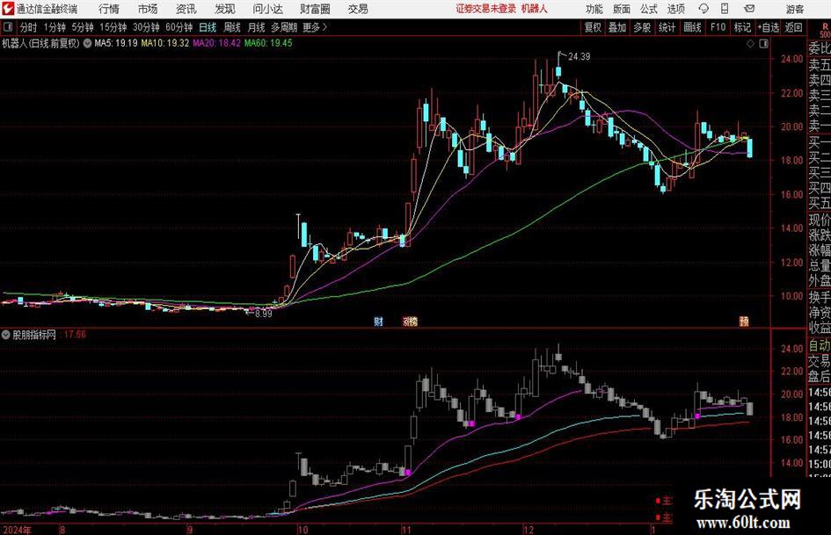
Task: Switch to 1分钟 chart period
Action: pos(54,27)
